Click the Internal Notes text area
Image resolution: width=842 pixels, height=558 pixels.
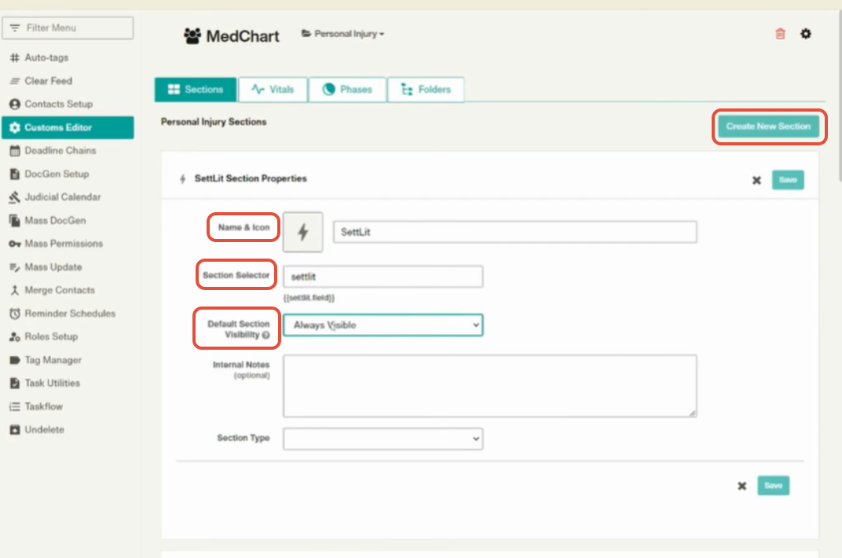[x=490, y=386]
